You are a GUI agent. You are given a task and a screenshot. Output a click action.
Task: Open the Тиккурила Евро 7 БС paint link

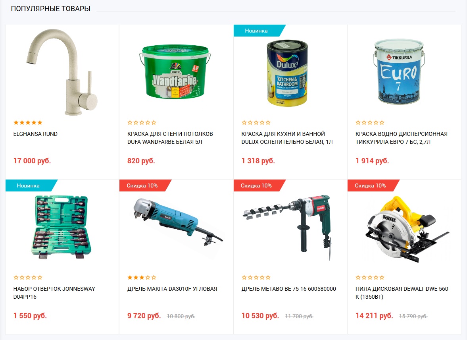pyautogui.click(x=402, y=138)
